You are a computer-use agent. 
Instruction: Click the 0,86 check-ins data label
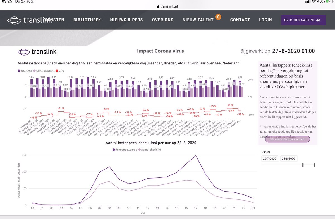(x=67, y=88)
